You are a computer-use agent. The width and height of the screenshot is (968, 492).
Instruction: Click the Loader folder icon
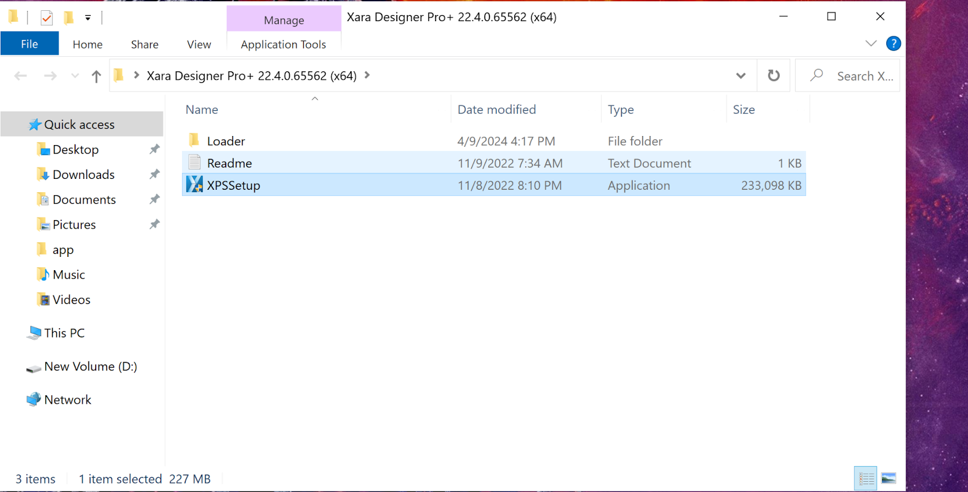click(194, 140)
